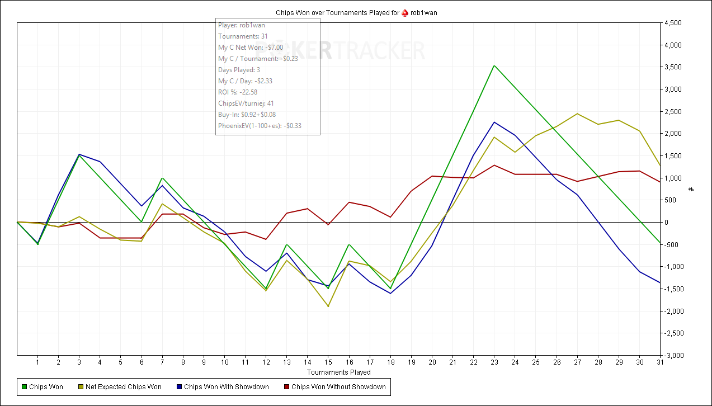Select the yellow line dip at tournament 15
This screenshot has height=406, width=712.
click(x=328, y=306)
